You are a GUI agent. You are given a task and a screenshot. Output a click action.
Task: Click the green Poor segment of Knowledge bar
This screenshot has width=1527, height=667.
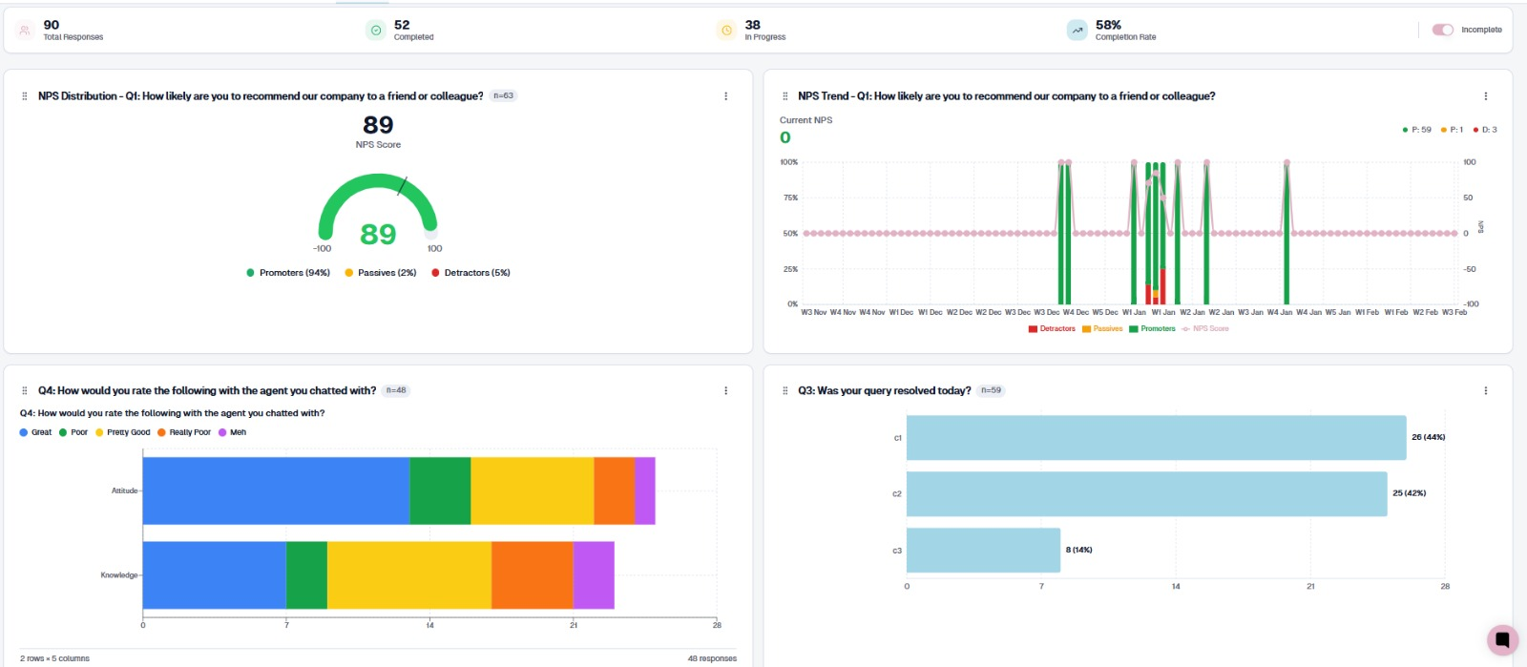tap(306, 575)
